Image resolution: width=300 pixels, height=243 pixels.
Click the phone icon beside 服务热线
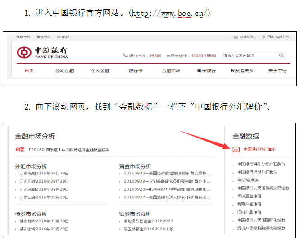pos(125,56)
